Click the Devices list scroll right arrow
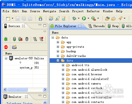This screenshot has height=104, width=132. pos(45,89)
